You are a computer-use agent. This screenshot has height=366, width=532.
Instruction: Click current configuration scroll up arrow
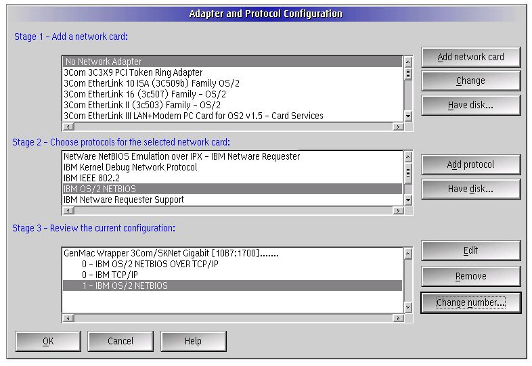pos(408,254)
